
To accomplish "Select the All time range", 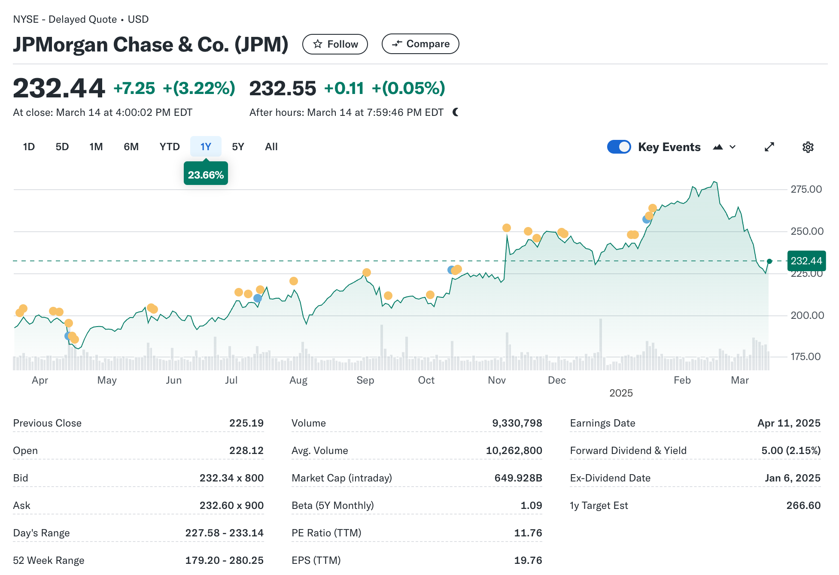I will (x=271, y=147).
